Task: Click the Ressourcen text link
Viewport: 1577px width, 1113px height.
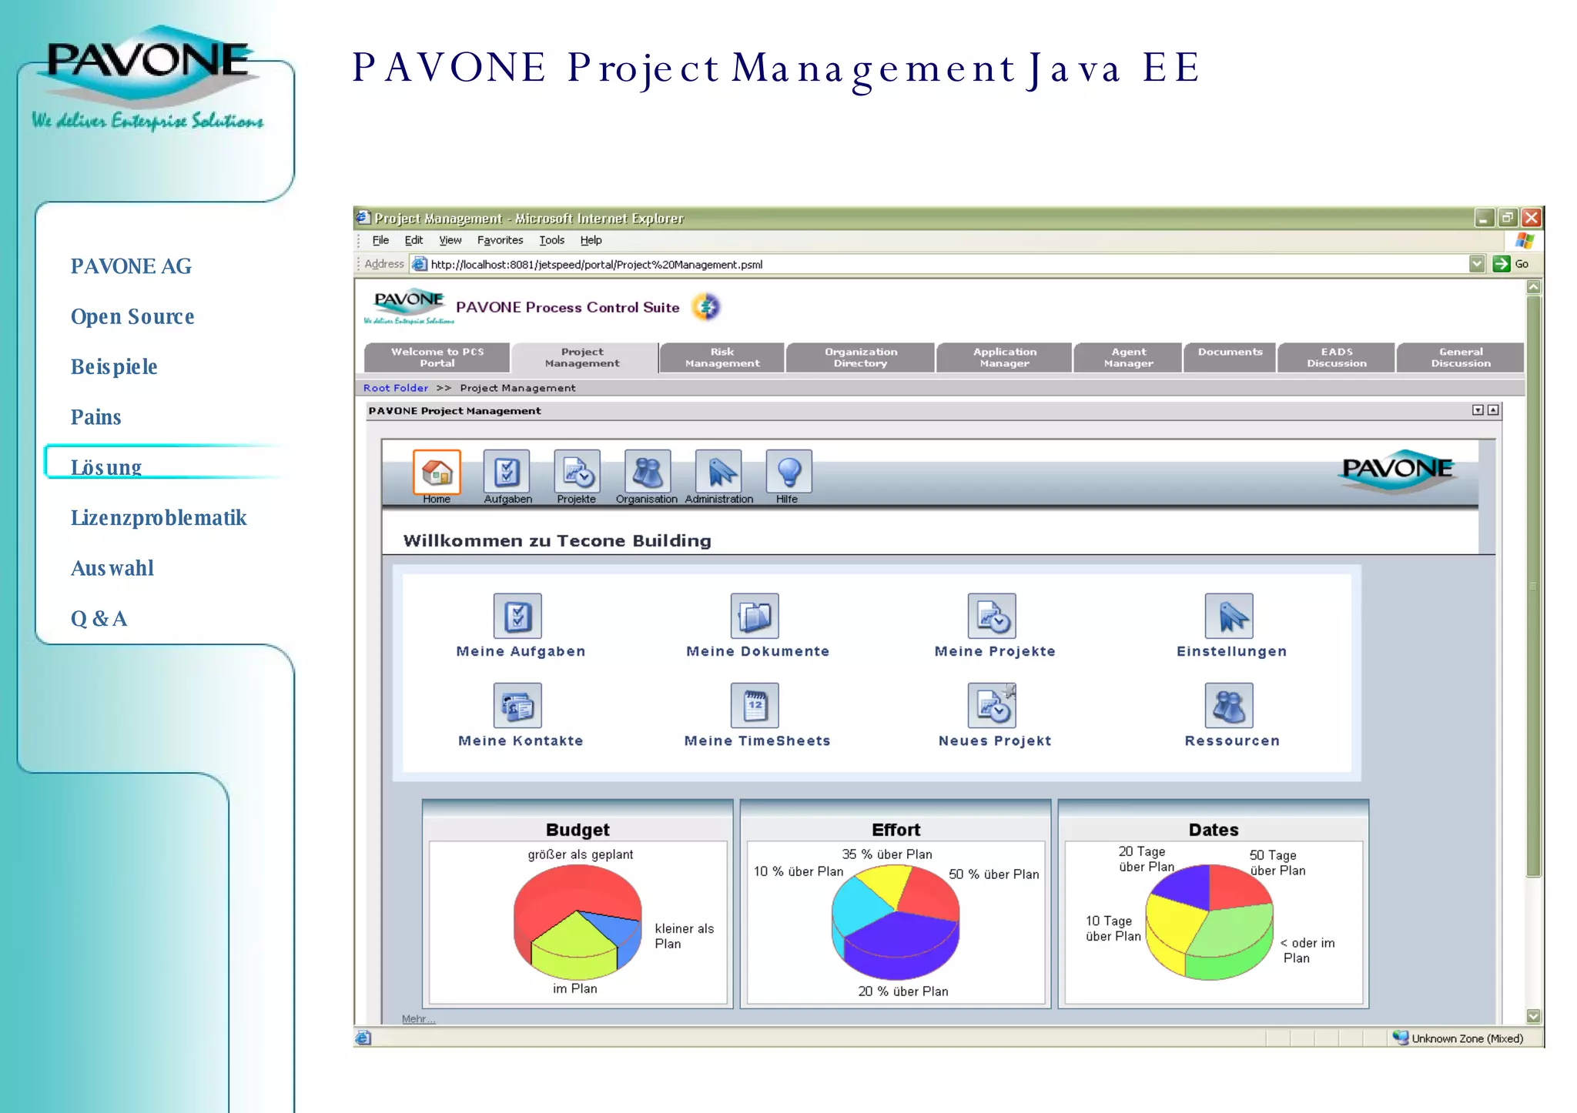Action: (x=1232, y=740)
